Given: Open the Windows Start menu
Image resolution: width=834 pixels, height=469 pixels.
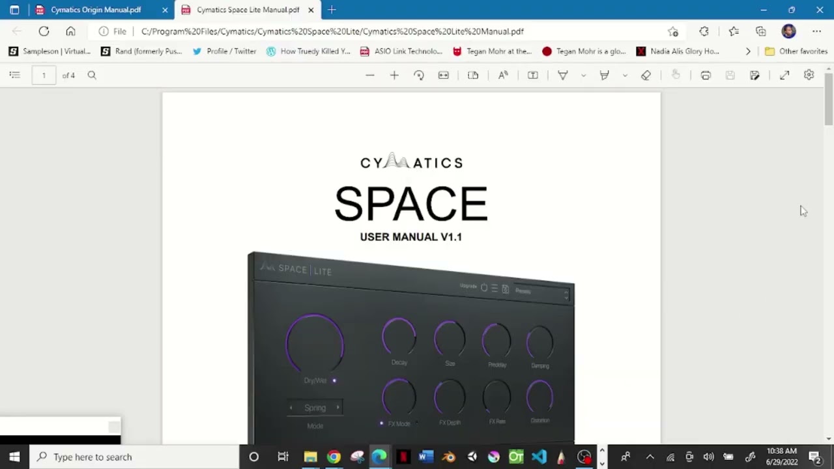Looking at the screenshot, I should point(14,457).
